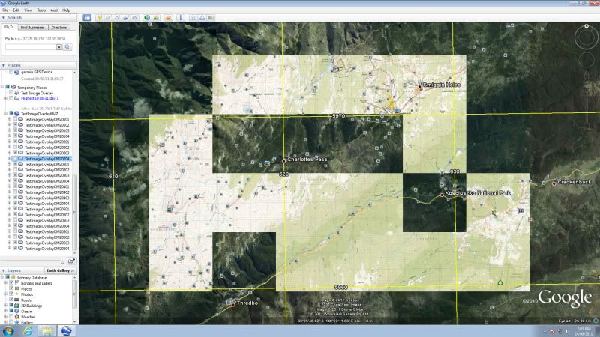Image resolution: width=600 pixels, height=337 pixels.
Task: Expand the TestImageOverlayKMZ0102 tree node
Action: (10, 124)
